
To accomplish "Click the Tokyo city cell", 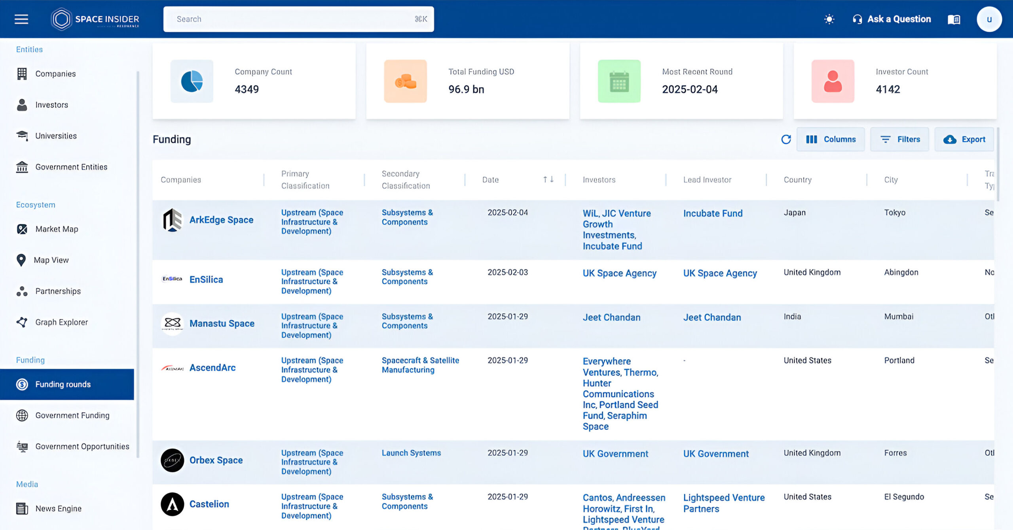I will (895, 213).
